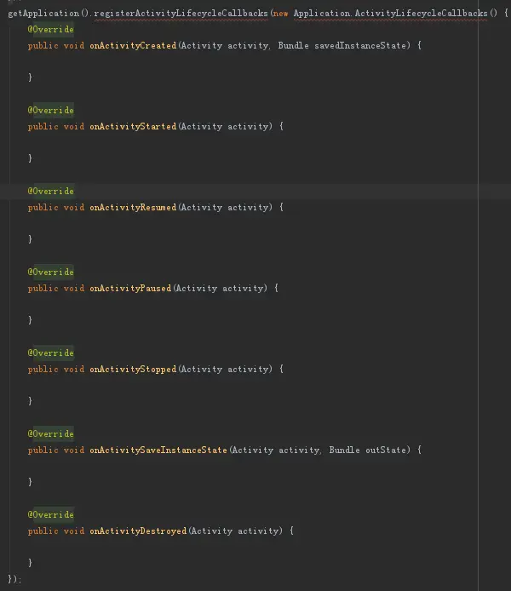
Task: Click the onActivityPaused method name
Action: (130, 289)
